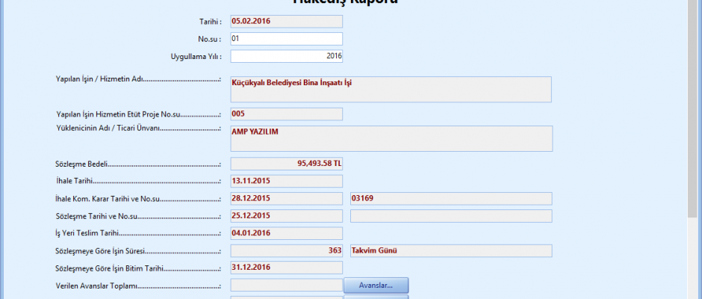Select the İşin Süresi field showing 363
The width and height of the screenshot is (702, 299).
pyautogui.click(x=286, y=250)
